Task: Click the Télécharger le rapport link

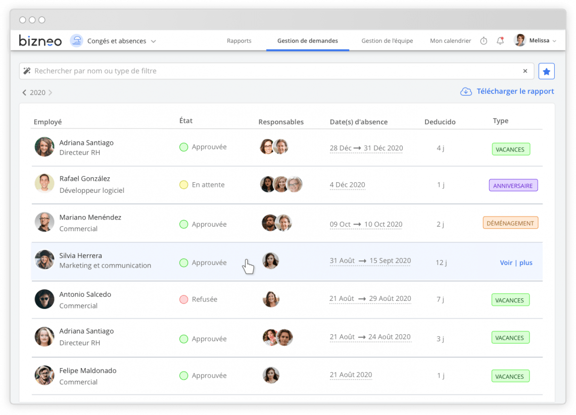Action: click(x=515, y=91)
